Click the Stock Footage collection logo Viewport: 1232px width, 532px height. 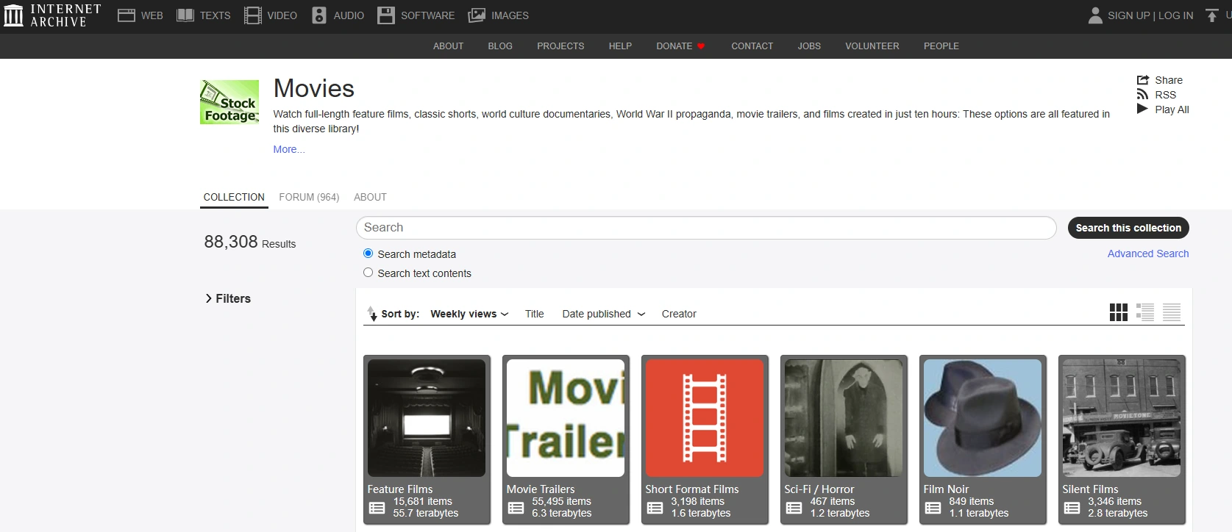coord(229,102)
